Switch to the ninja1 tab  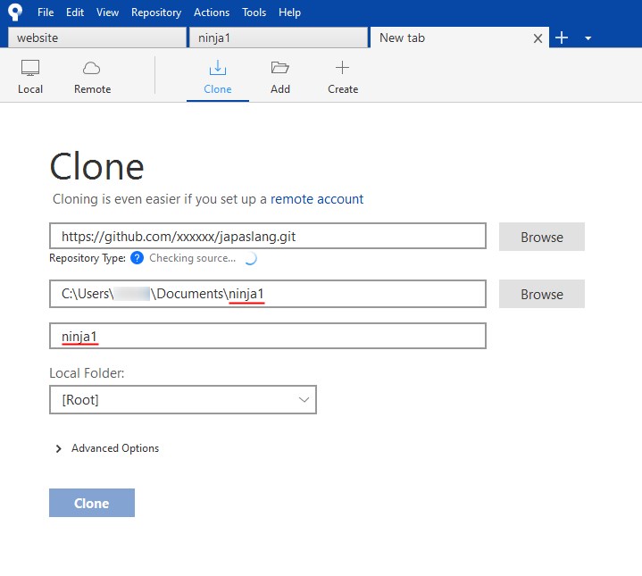(278, 38)
